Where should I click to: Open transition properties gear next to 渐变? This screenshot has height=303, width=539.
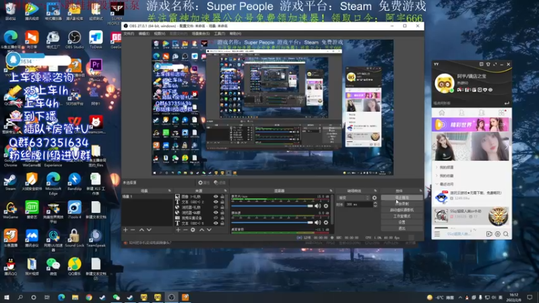pos(375,198)
